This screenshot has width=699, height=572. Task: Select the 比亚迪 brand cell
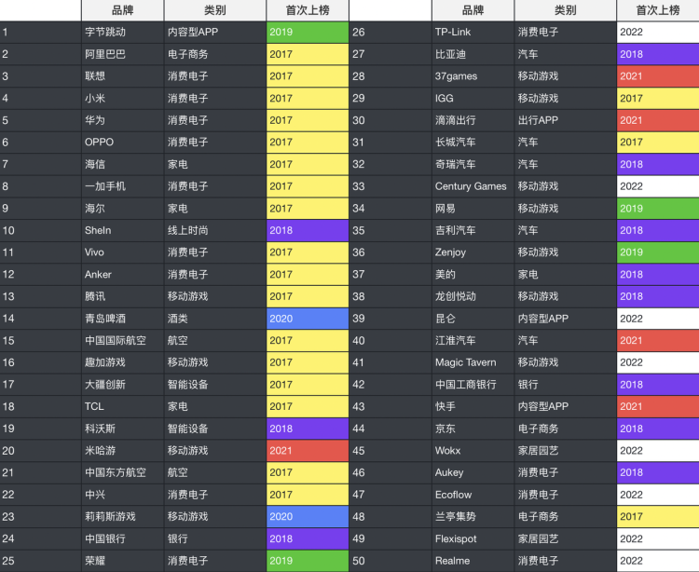pos(473,54)
